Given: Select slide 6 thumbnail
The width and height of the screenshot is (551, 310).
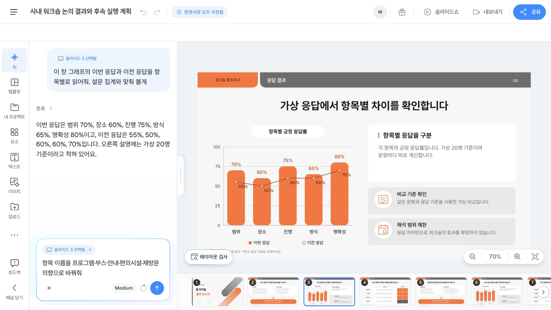Looking at the screenshot, I should coord(497,292).
